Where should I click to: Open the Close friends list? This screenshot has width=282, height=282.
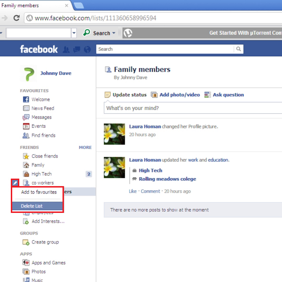pyautogui.click(x=45, y=156)
